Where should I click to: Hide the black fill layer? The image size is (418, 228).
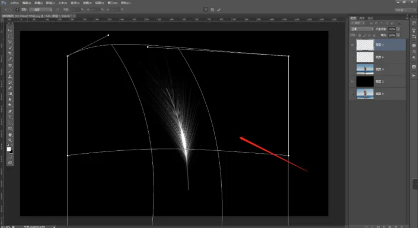(352, 81)
